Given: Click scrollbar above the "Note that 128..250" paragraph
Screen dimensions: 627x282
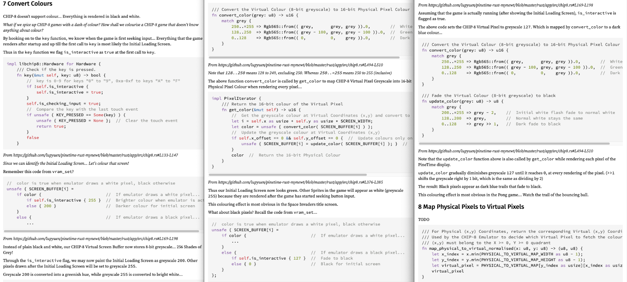Looking at the screenshot, I should tap(304, 57).
